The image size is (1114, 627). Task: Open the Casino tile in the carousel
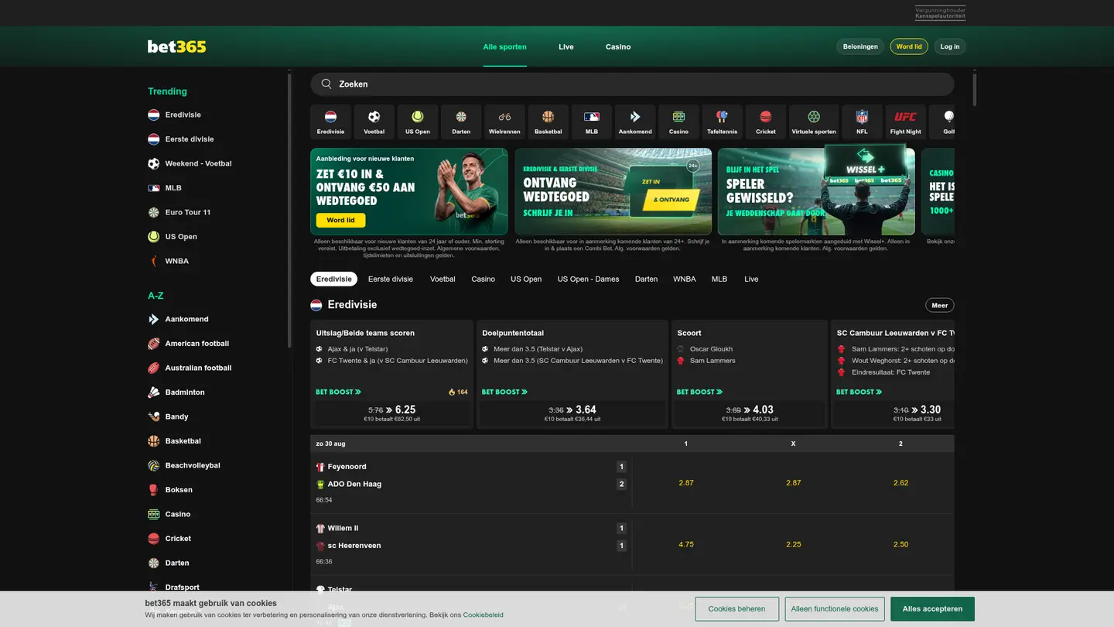click(678, 122)
